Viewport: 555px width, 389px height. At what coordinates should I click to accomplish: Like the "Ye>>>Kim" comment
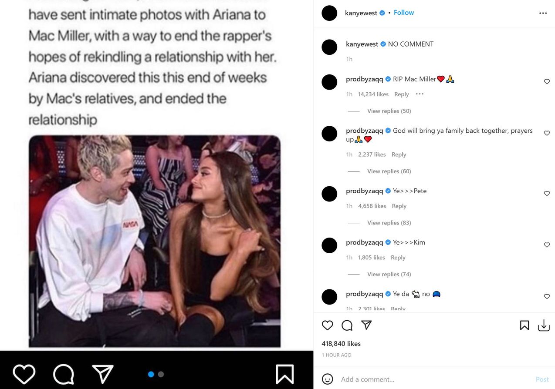pos(547,245)
